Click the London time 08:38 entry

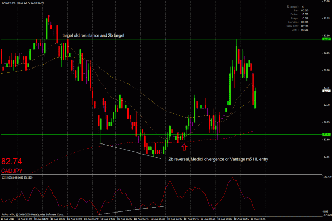pyautogui.click(x=298, y=22)
